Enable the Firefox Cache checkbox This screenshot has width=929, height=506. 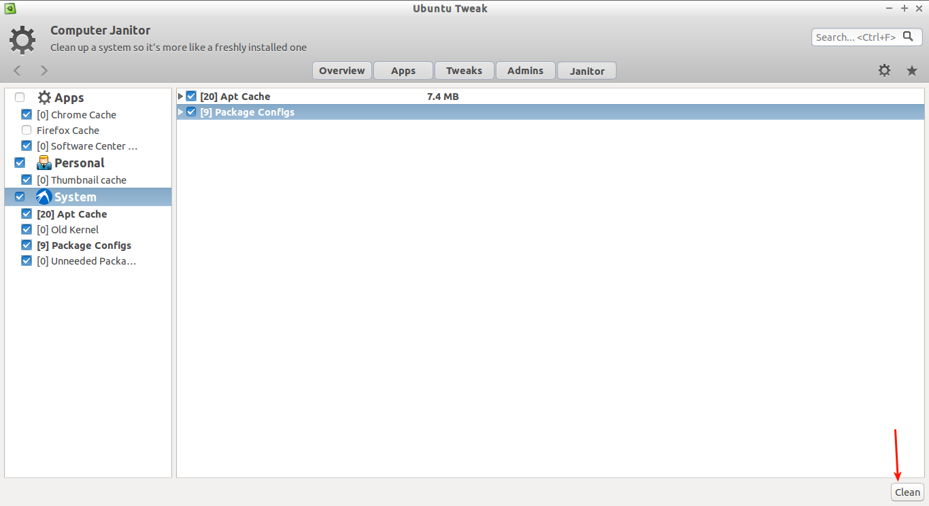[x=27, y=130]
